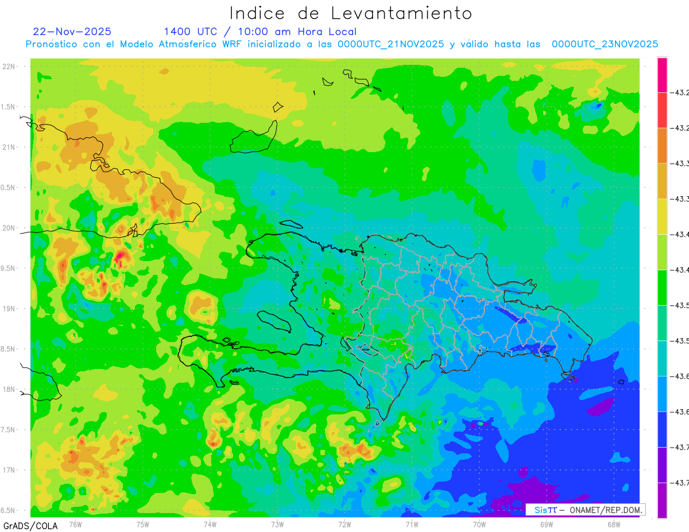Click latitude axis label "1.5N"
Screen dimensions: 689x532
[x=8, y=107]
